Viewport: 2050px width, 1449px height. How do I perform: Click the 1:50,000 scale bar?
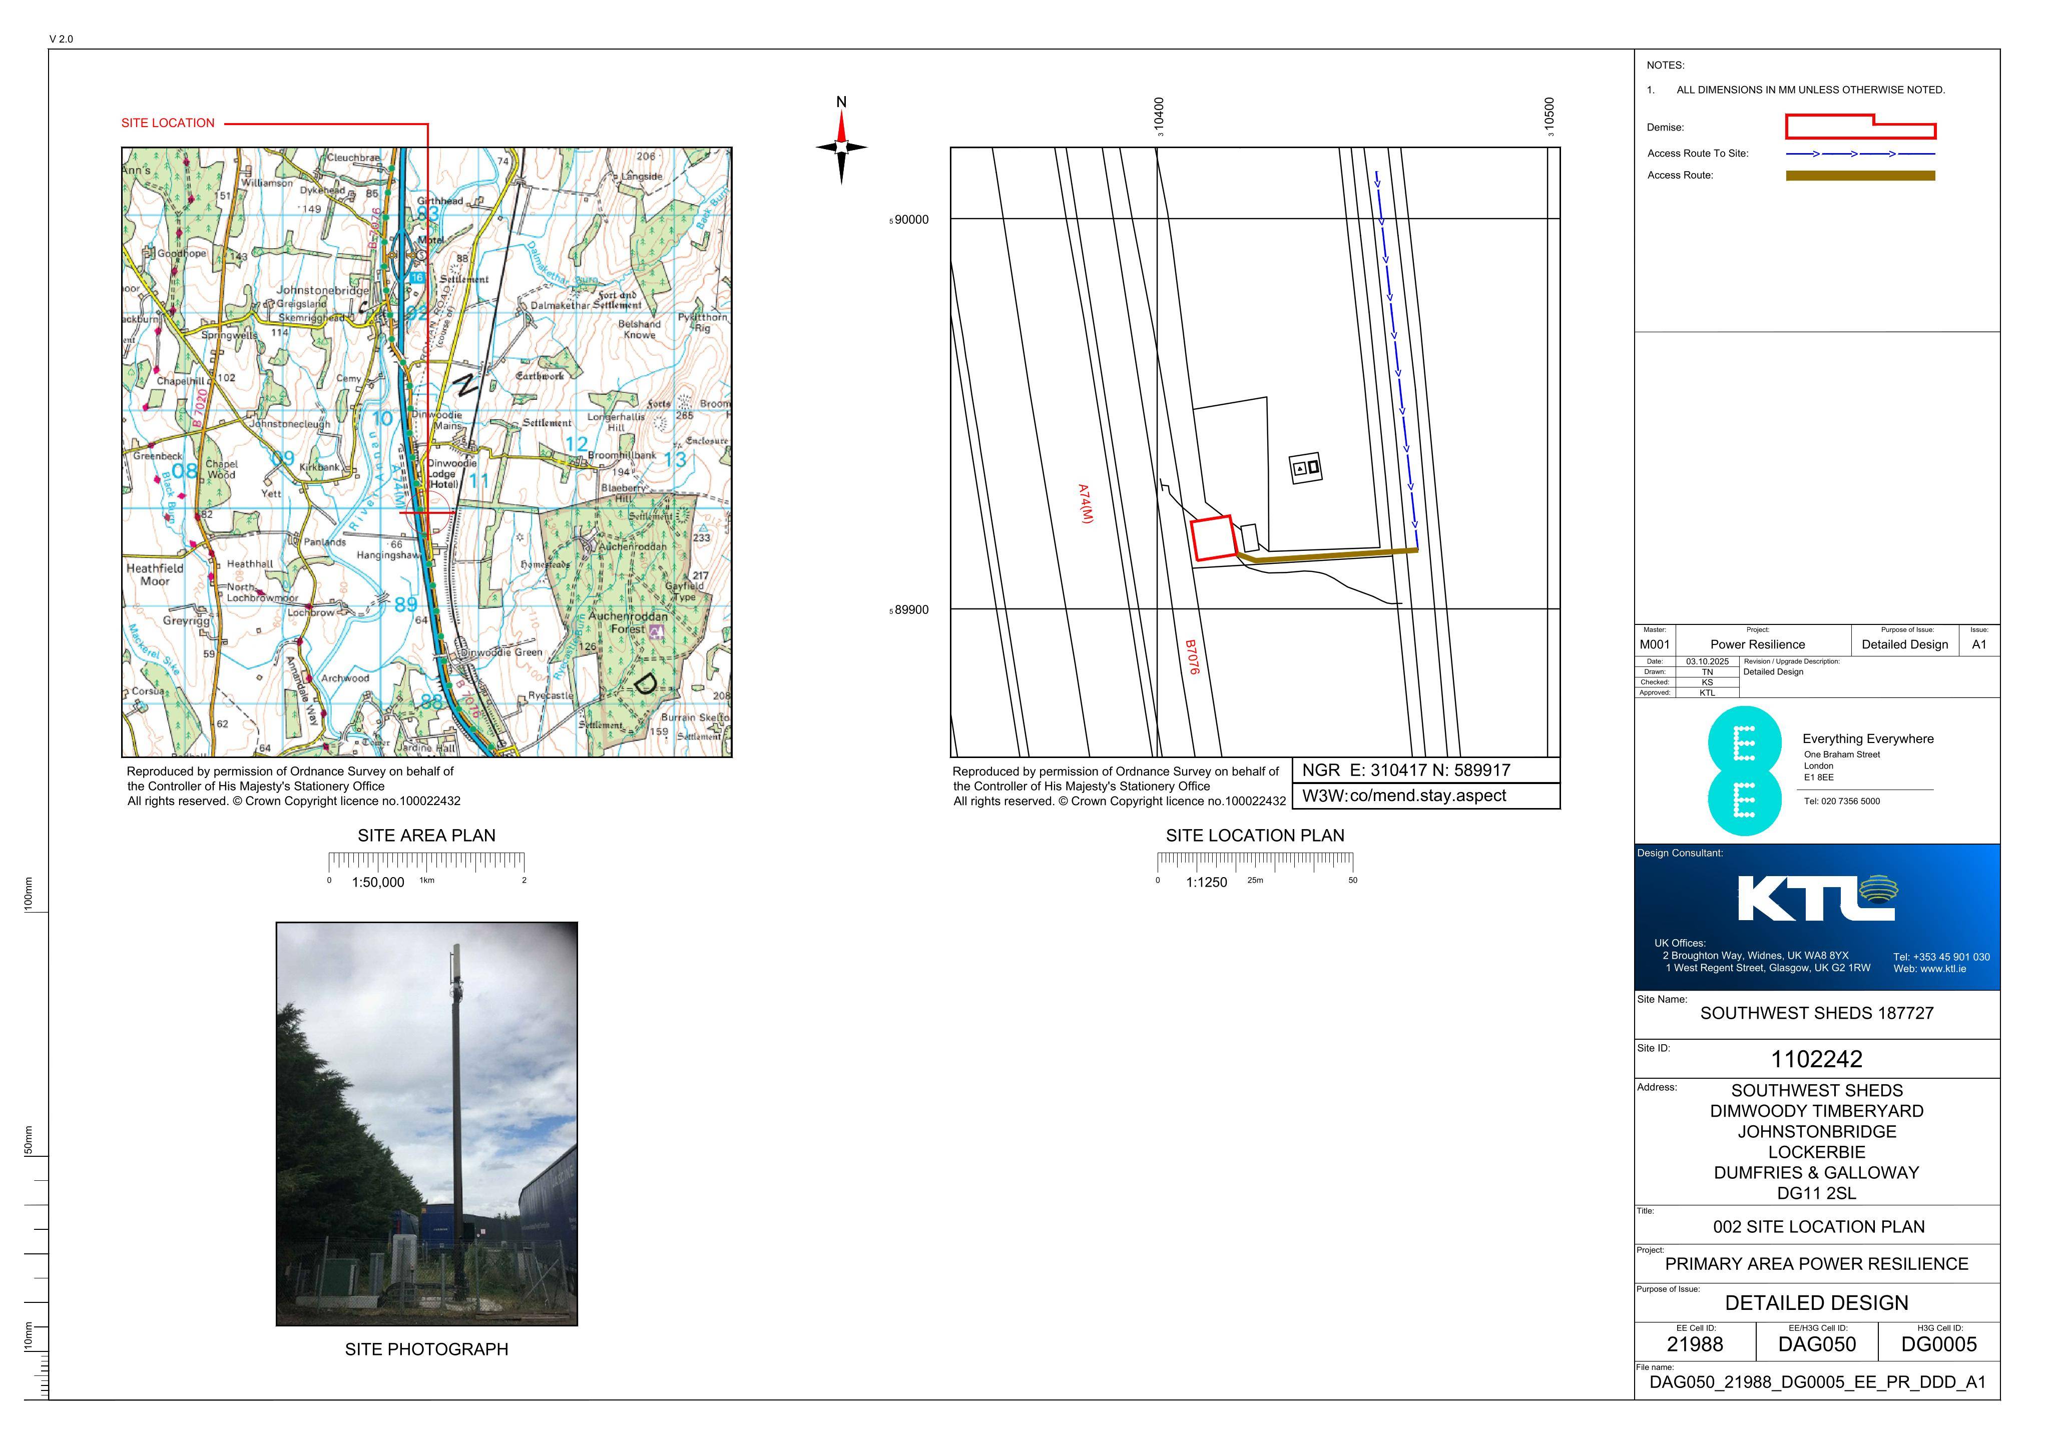point(427,870)
